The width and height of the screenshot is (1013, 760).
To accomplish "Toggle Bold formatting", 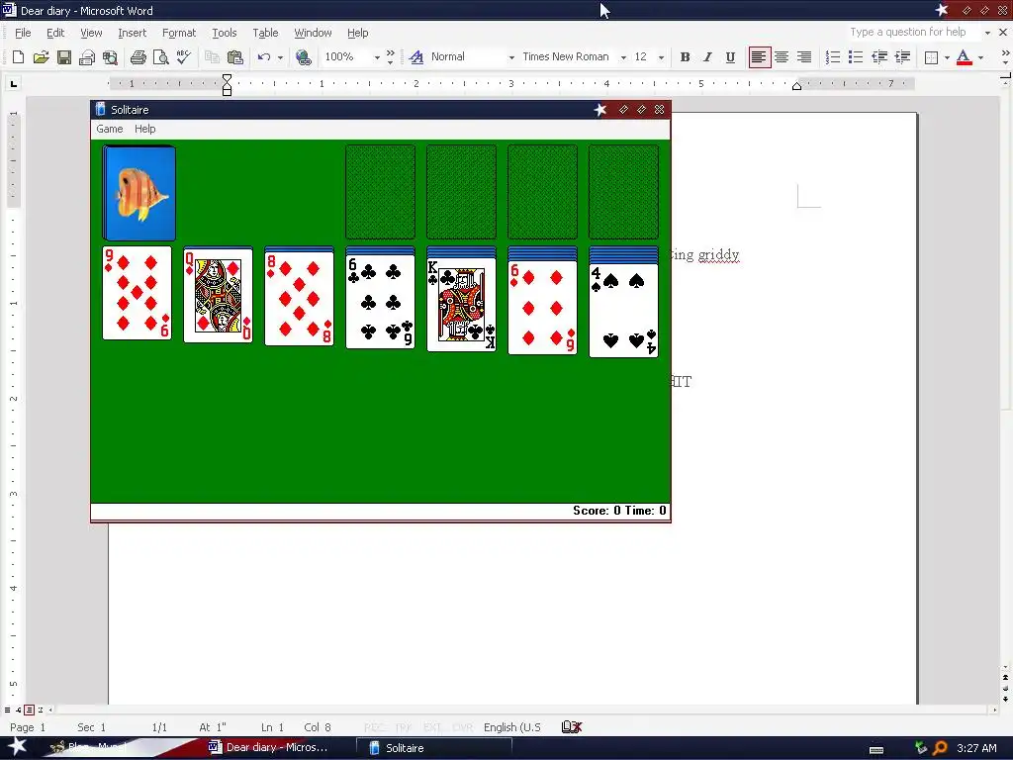I will pyautogui.click(x=685, y=57).
